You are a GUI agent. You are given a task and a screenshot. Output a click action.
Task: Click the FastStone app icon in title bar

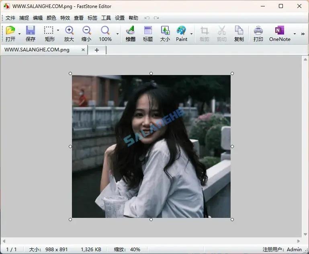[6, 6]
